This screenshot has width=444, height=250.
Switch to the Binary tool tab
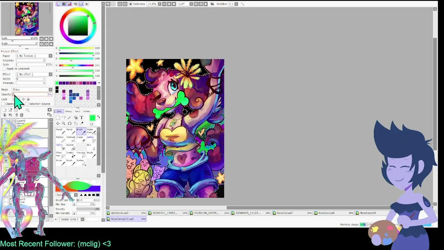pos(68,111)
